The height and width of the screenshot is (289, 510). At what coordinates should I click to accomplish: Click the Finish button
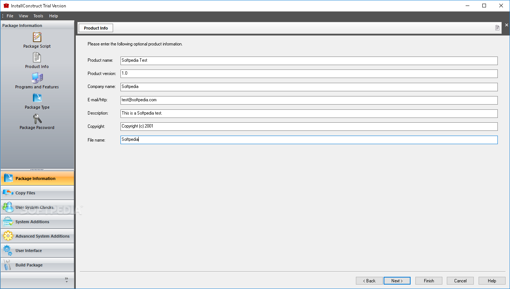[x=429, y=281]
